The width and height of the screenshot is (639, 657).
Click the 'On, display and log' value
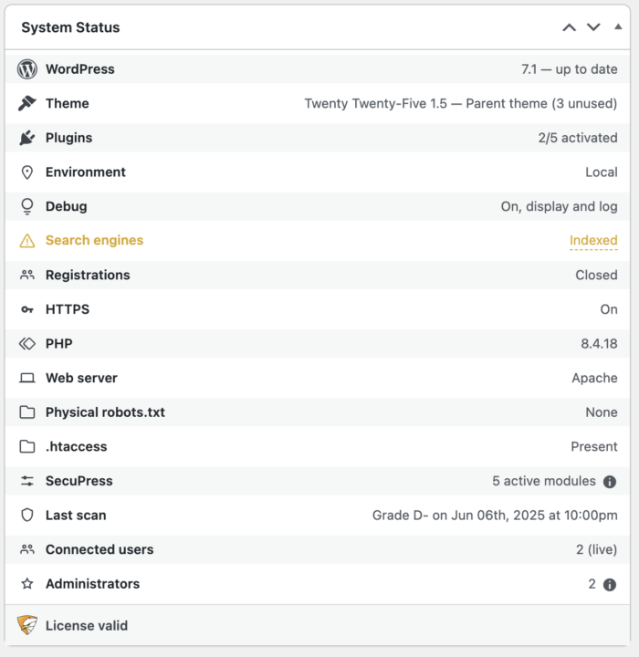coord(560,206)
